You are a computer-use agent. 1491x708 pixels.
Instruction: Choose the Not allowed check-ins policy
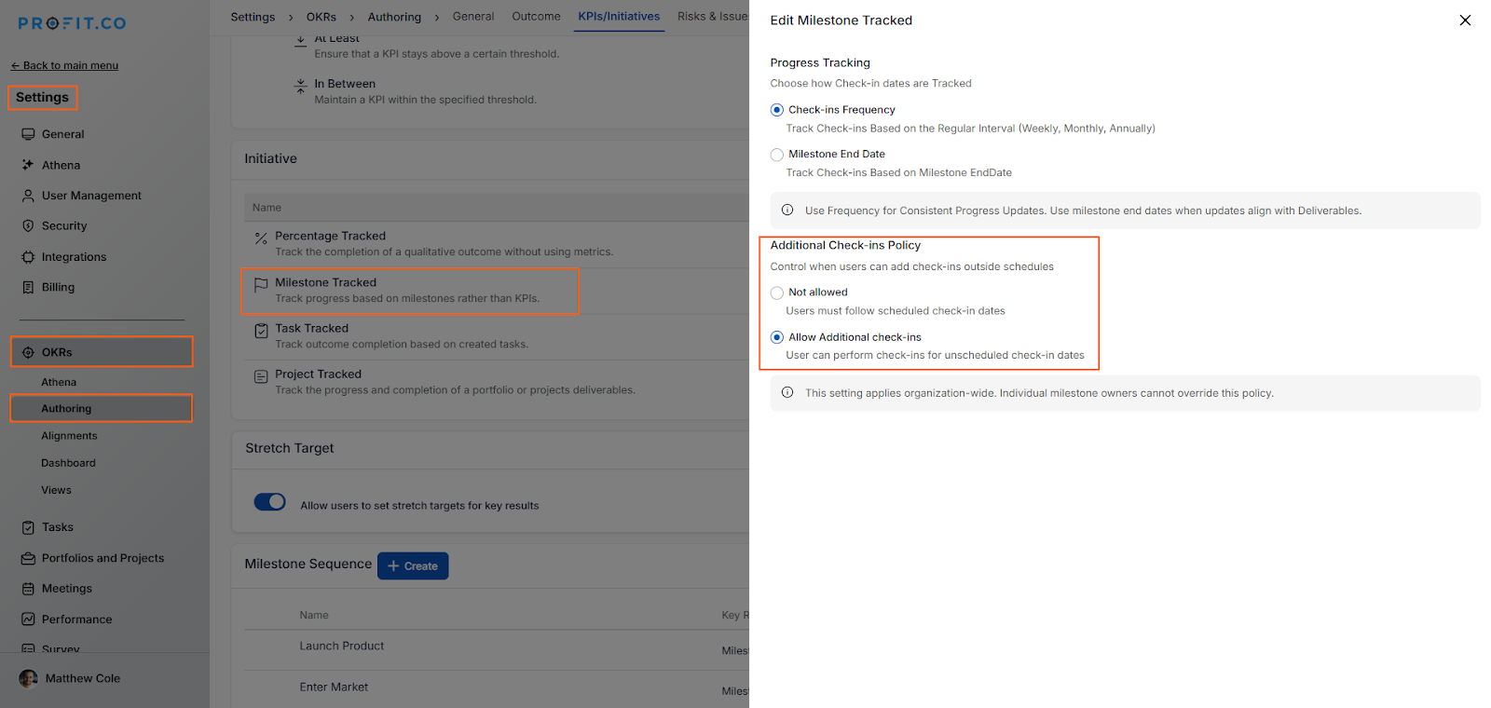(x=777, y=293)
